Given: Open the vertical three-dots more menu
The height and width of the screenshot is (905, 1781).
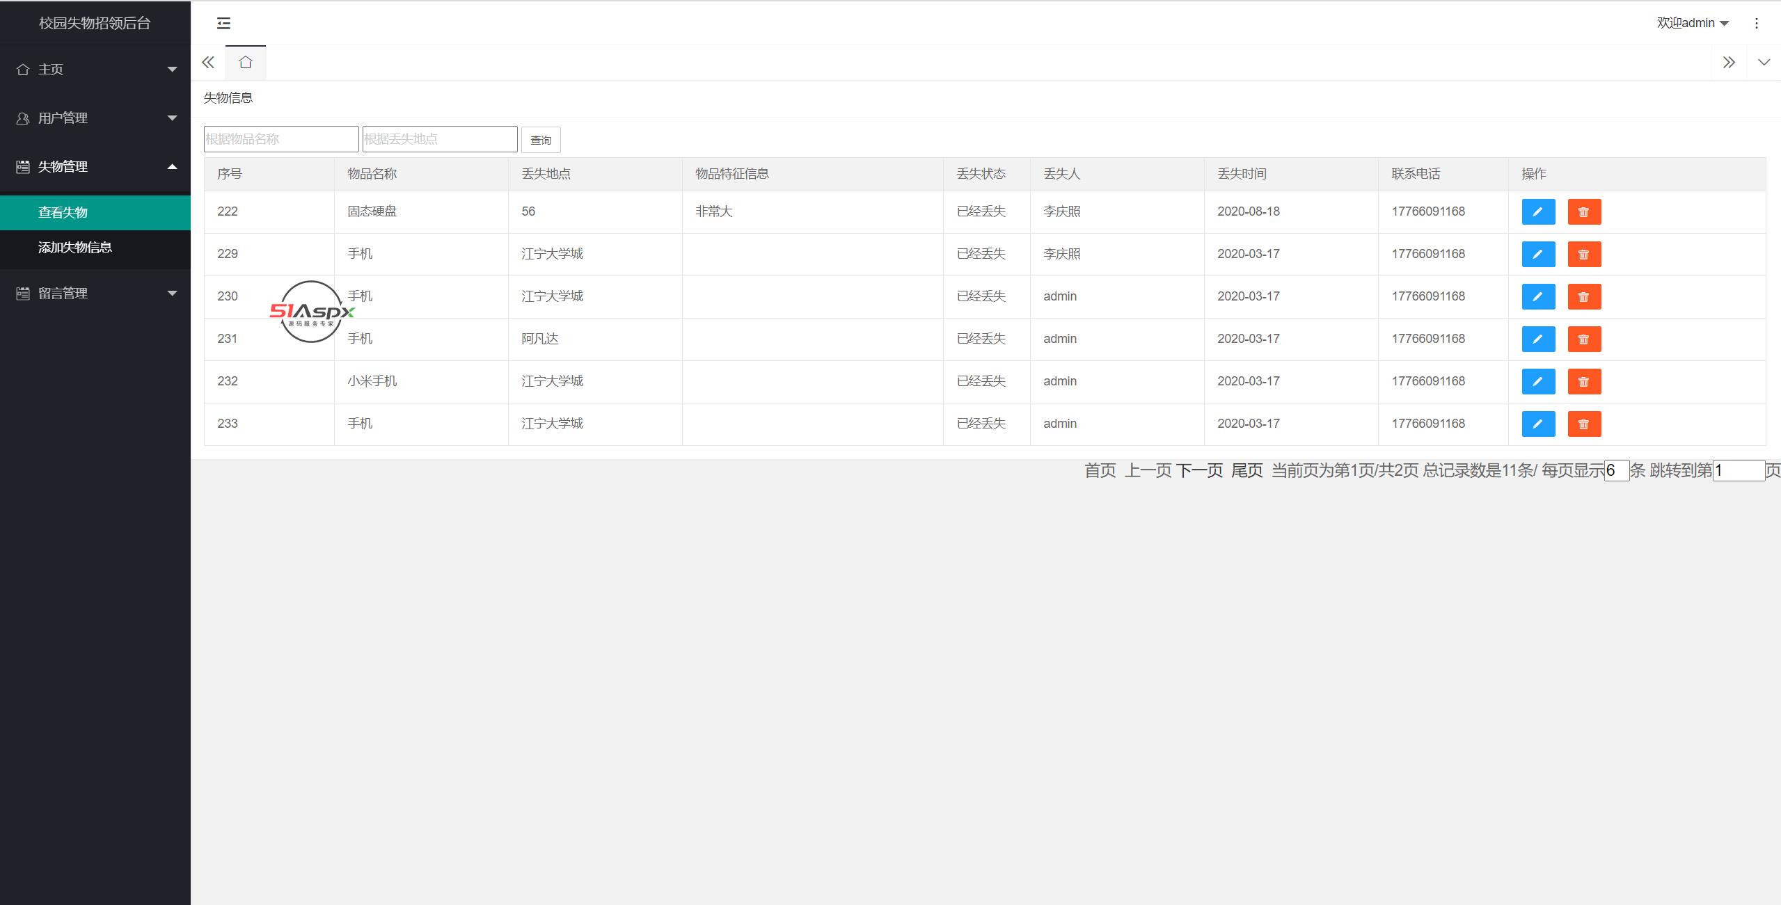Looking at the screenshot, I should coord(1756,23).
